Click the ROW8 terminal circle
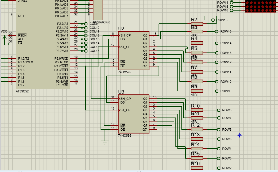Screen dimensions: 278x172 tap(219, 110)
